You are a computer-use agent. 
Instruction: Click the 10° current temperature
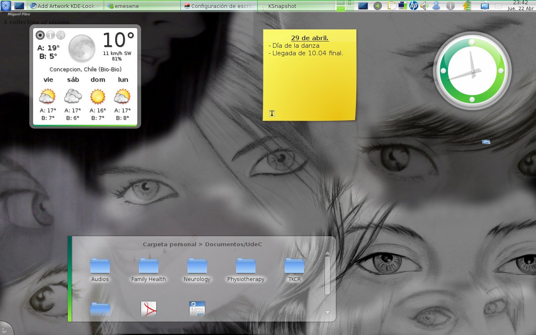pyautogui.click(x=118, y=41)
